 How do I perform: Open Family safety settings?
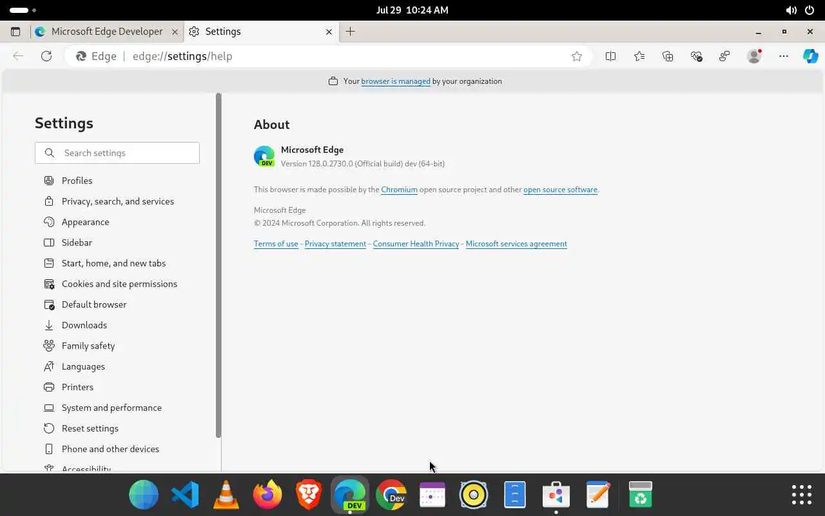[88, 346]
